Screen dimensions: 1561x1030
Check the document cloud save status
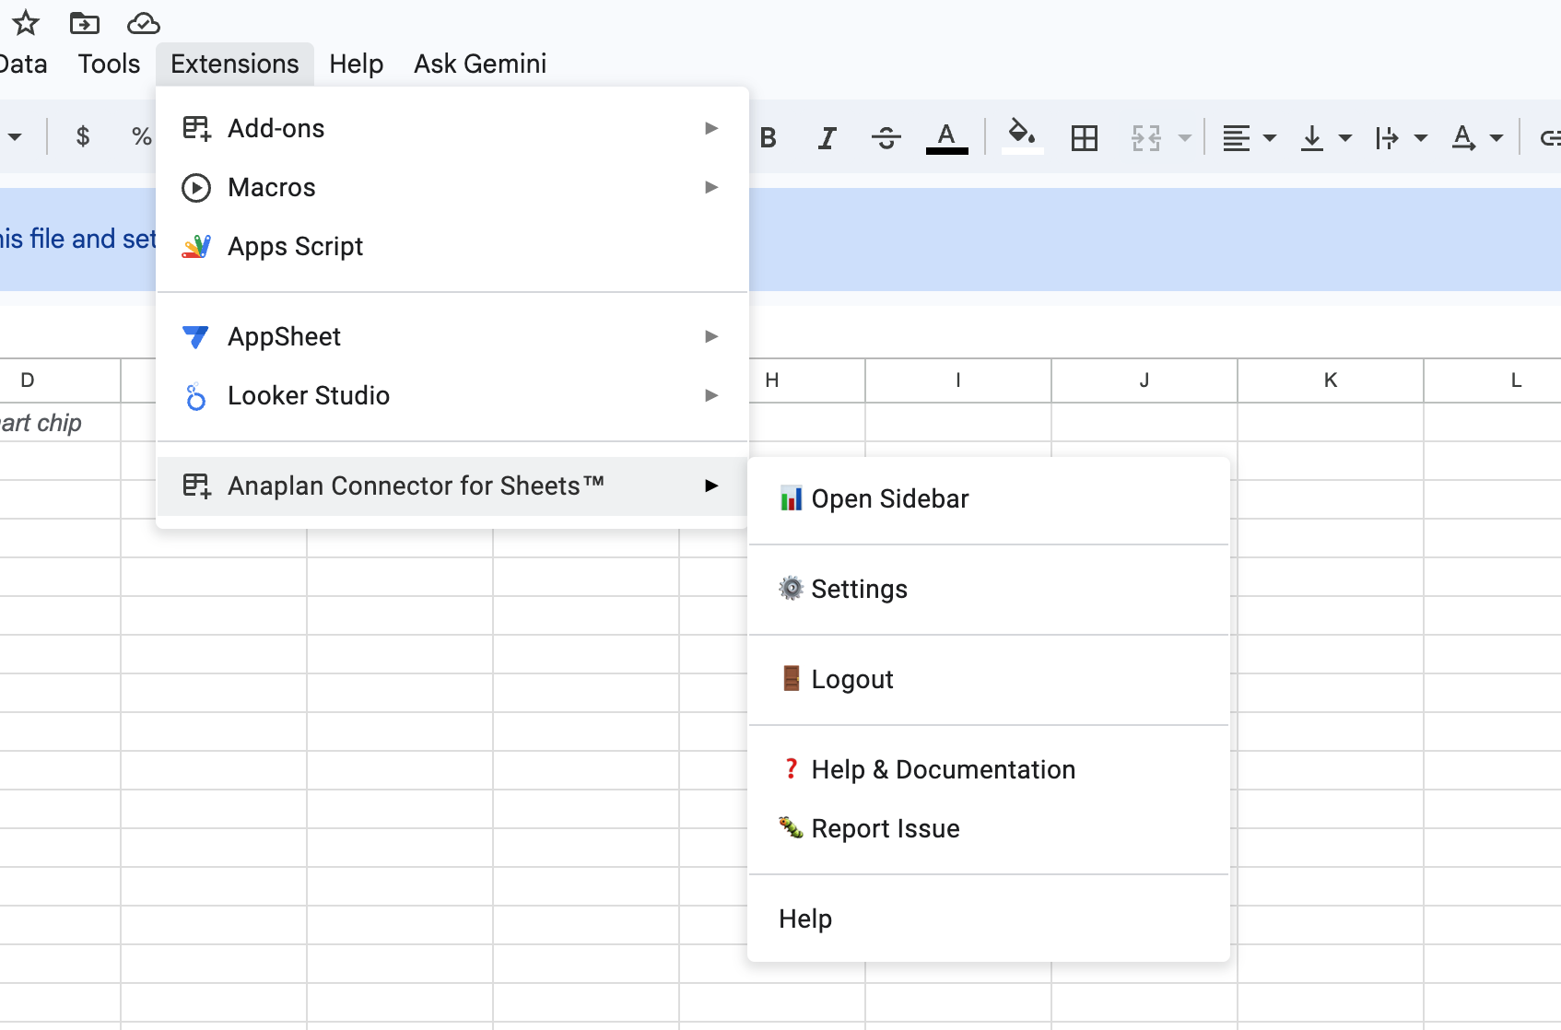[x=143, y=23]
